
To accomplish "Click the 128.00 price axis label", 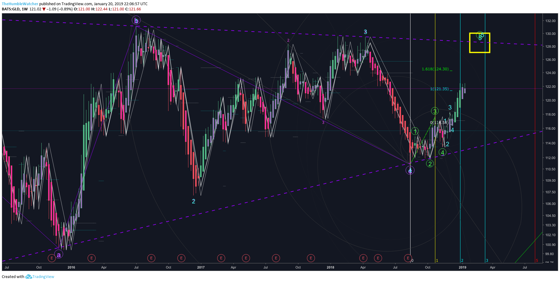I will click(550, 46).
